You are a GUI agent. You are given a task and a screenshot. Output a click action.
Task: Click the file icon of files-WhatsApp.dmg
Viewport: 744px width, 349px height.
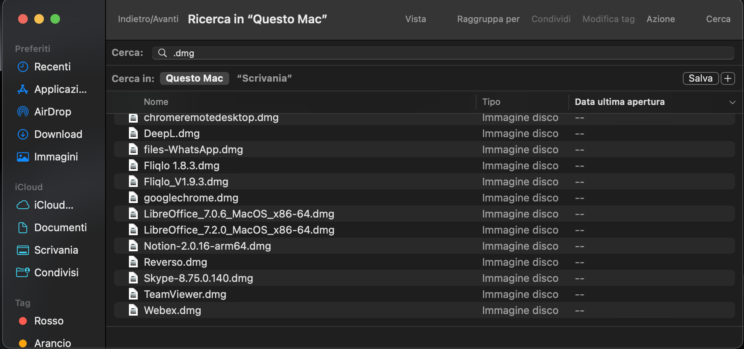(x=133, y=150)
